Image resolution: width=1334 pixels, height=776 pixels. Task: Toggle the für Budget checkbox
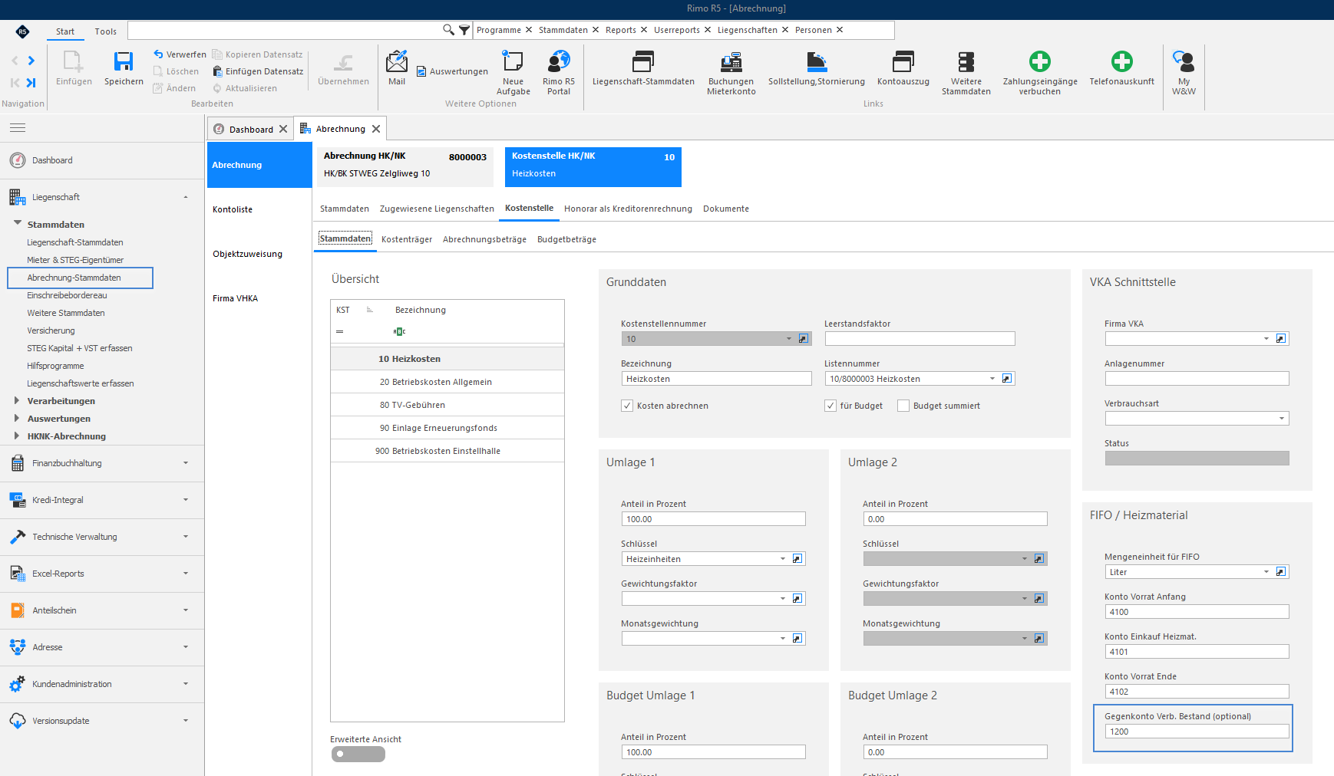click(830, 406)
